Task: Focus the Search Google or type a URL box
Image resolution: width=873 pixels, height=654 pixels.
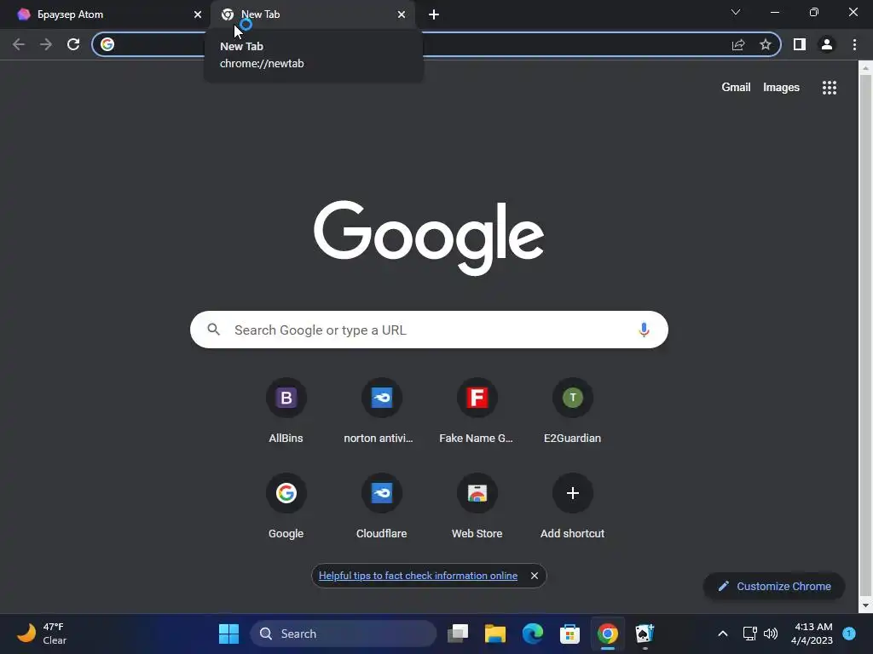Action: pos(429,330)
